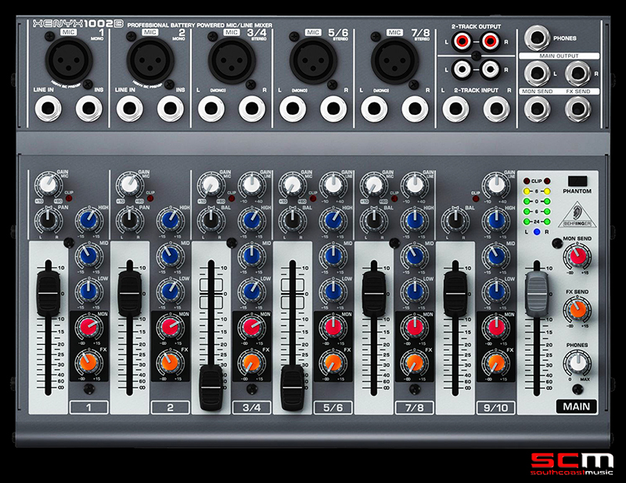The width and height of the screenshot is (626, 483).
Task: Click channel 1 LINE IN jack
Action: point(48,109)
